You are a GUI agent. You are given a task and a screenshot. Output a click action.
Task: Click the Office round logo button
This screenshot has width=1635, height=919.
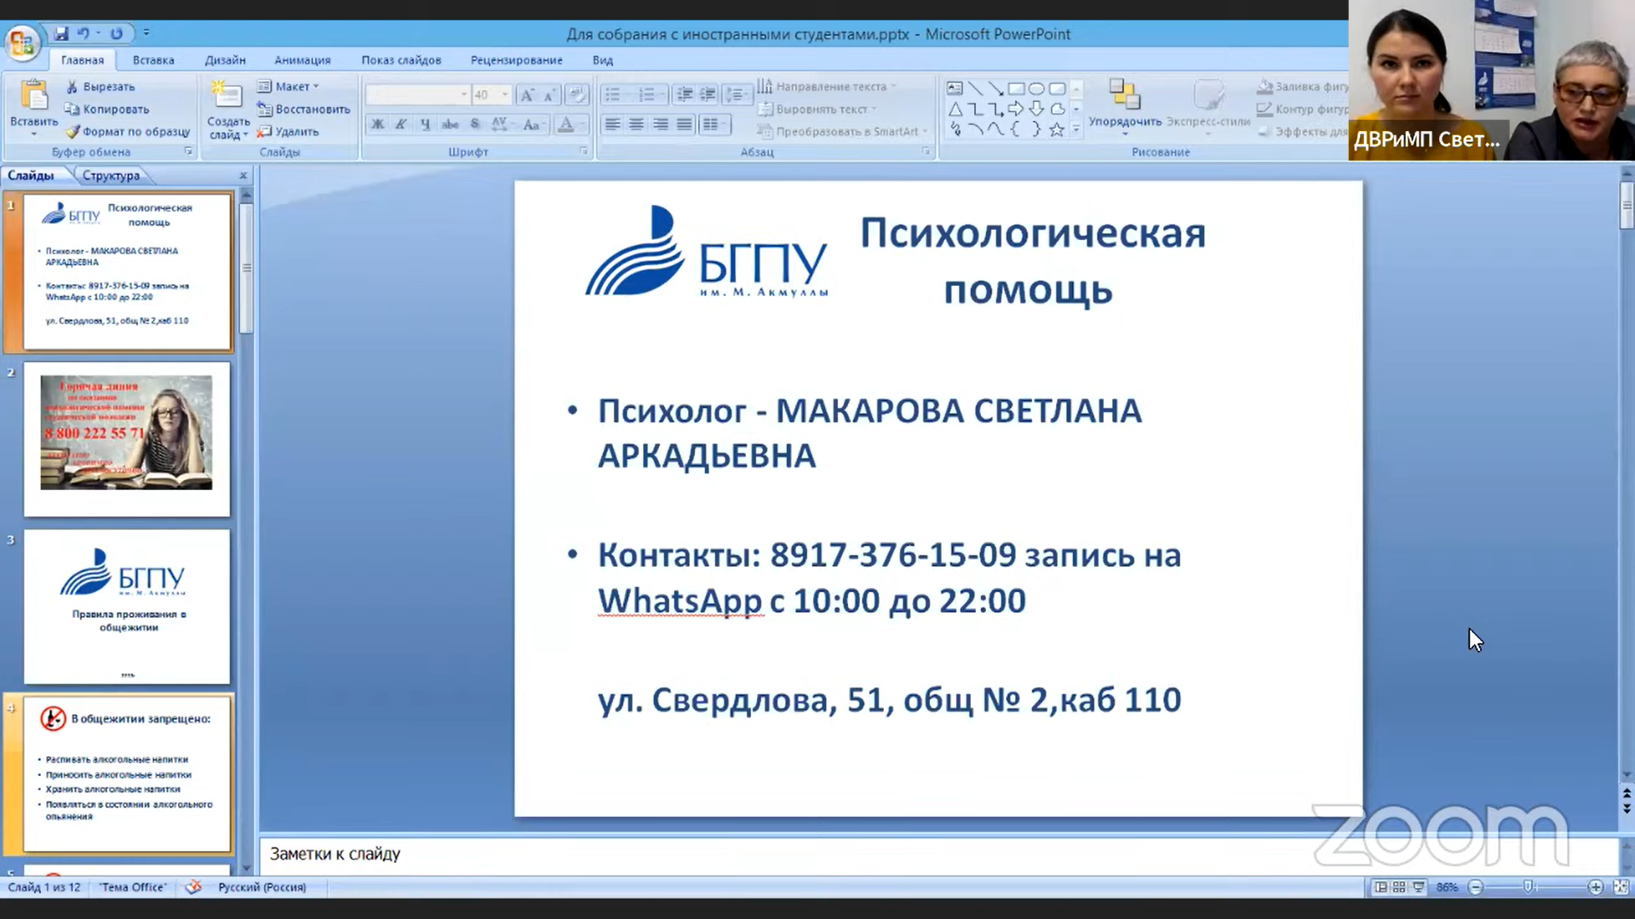22,42
